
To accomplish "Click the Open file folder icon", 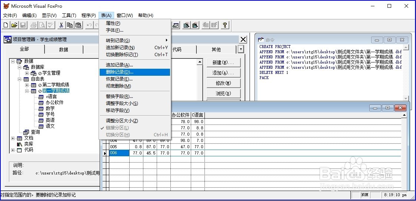I will (14, 25).
